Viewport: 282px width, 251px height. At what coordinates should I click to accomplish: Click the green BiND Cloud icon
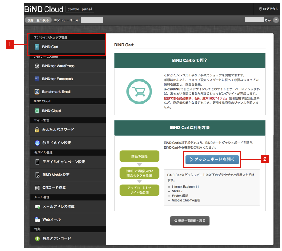tap(37, 111)
